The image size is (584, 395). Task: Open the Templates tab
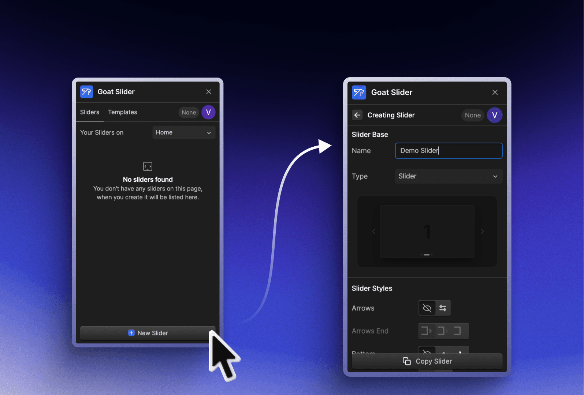[x=123, y=112]
